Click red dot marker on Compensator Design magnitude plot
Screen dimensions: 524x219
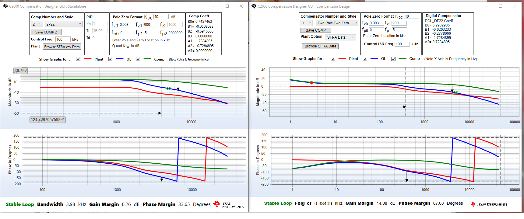coord(311,83)
